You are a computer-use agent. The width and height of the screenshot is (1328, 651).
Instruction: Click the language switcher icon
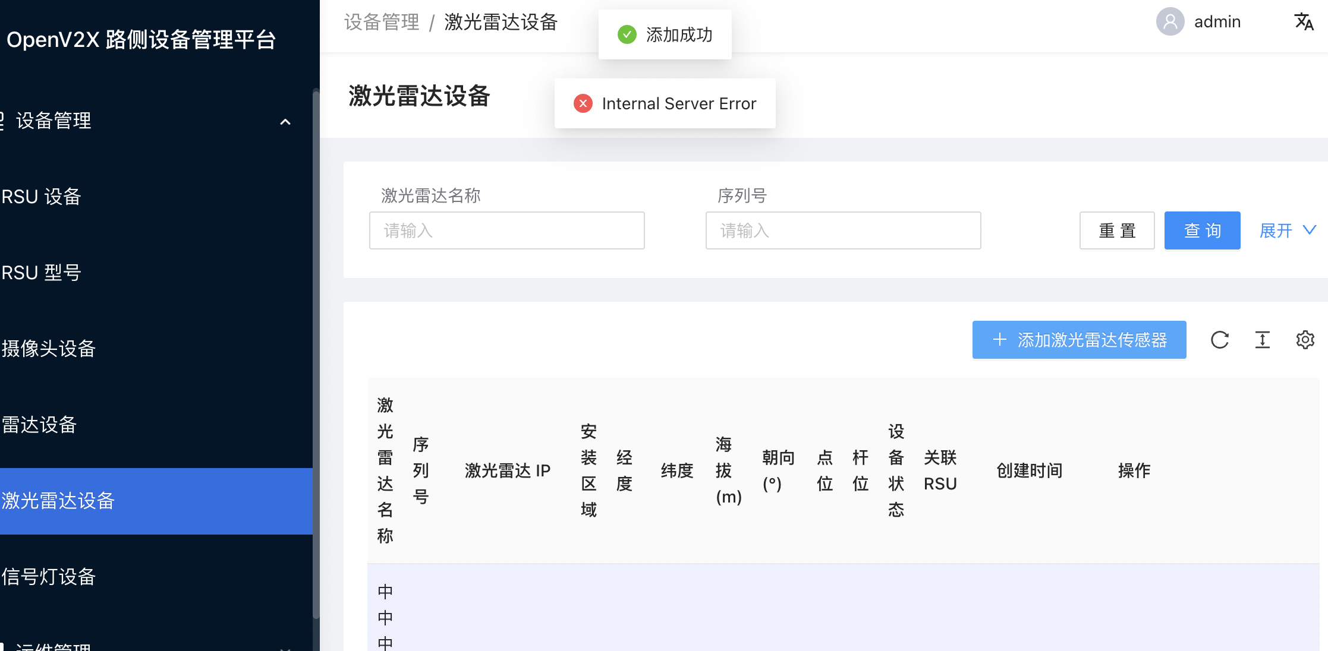coord(1304,21)
